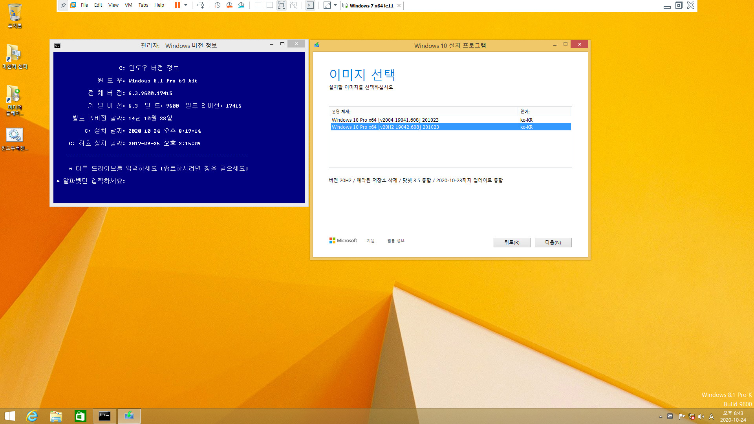Open File Explorer from the taskbar

tap(56, 416)
